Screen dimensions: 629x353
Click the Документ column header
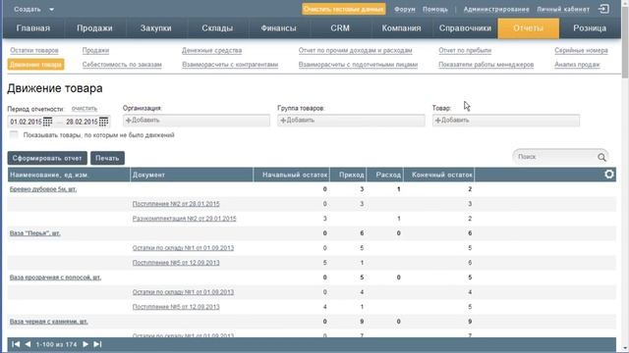click(192, 175)
